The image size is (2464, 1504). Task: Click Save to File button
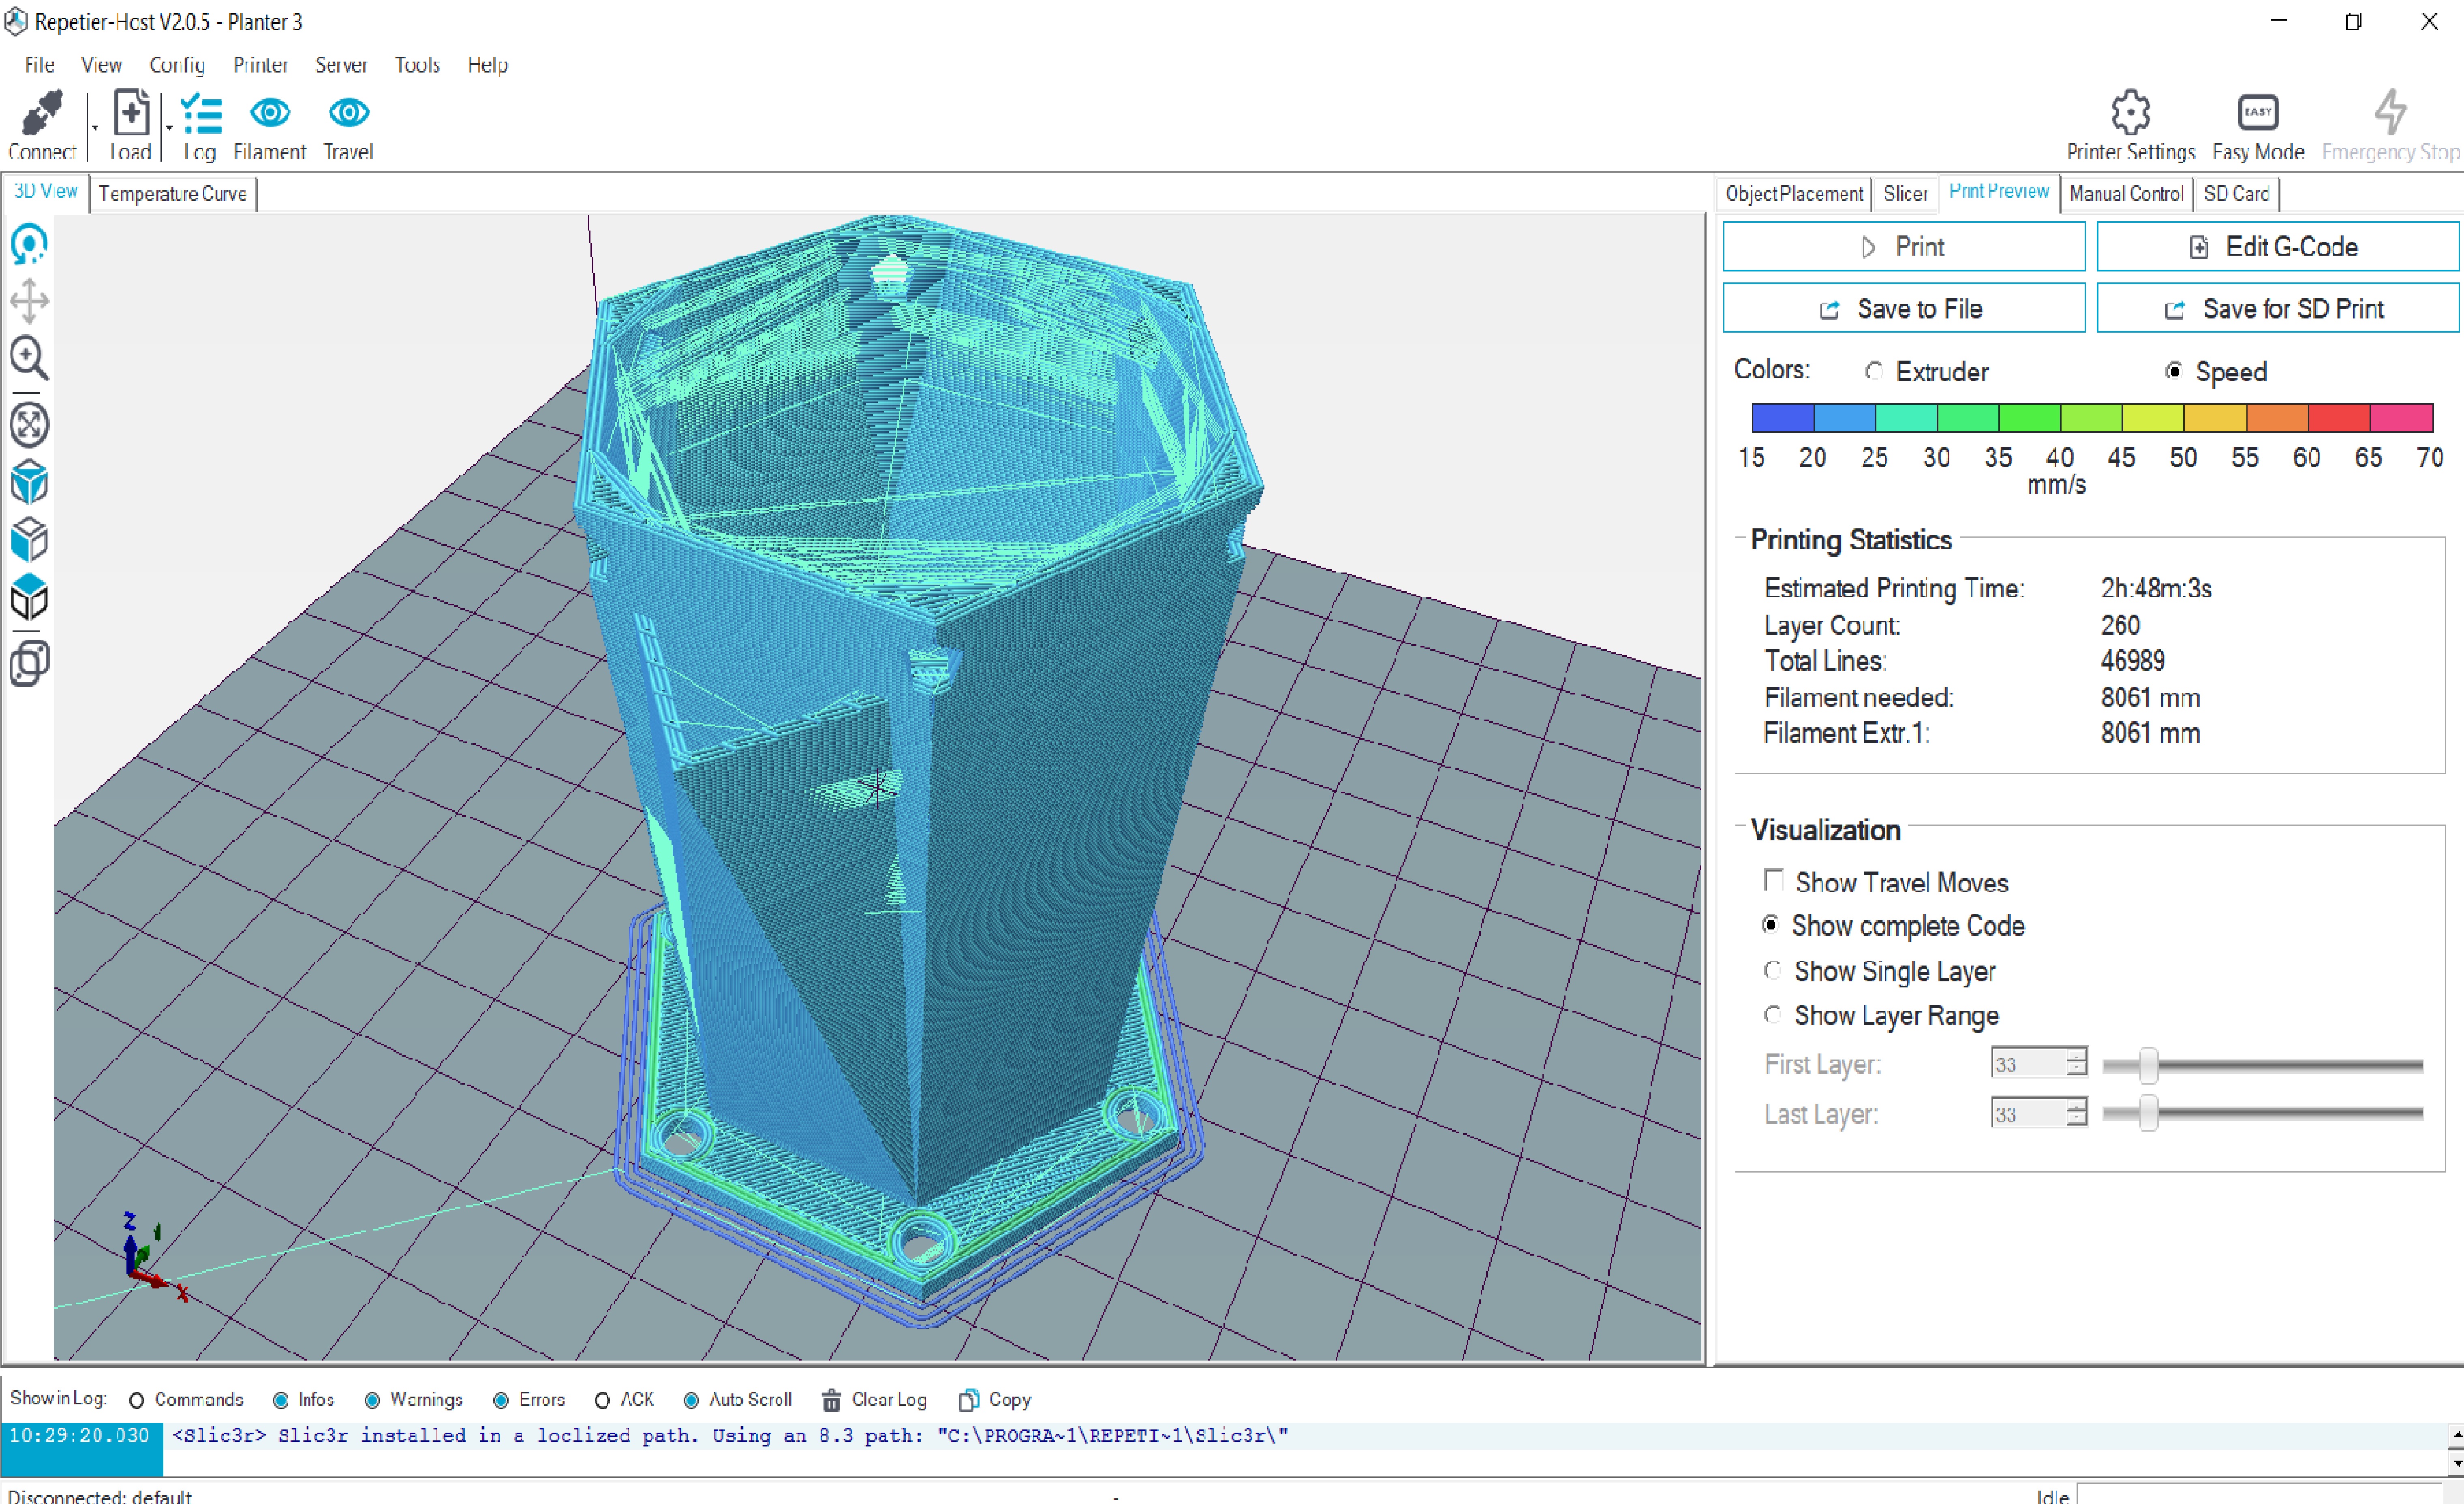pyautogui.click(x=1903, y=308)
